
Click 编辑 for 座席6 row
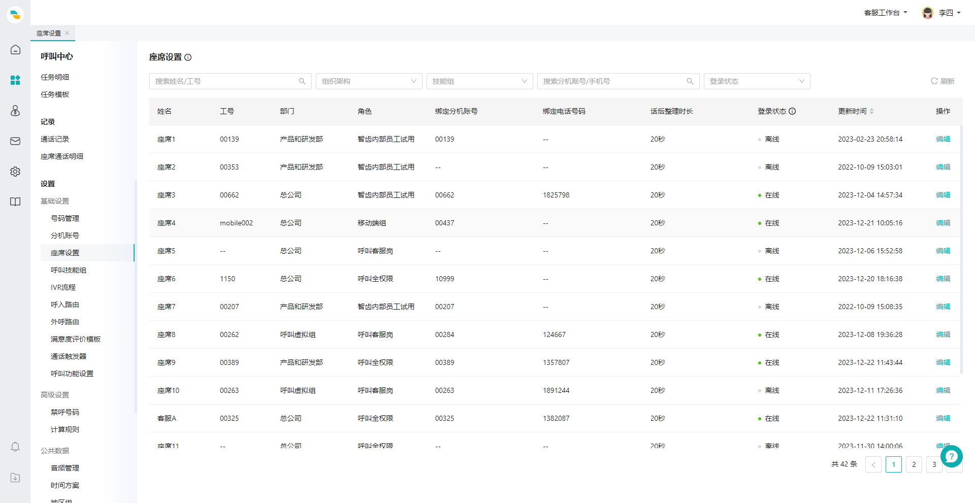(x=943, y=279)
